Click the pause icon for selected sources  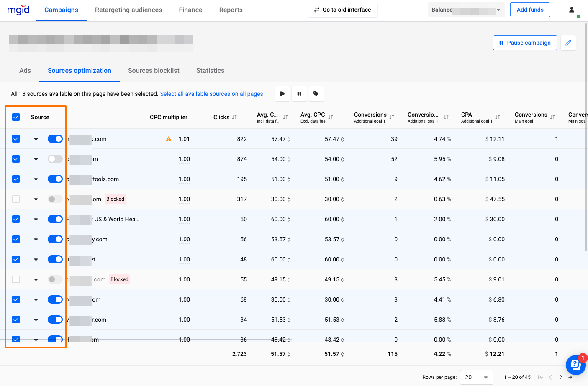299,94
